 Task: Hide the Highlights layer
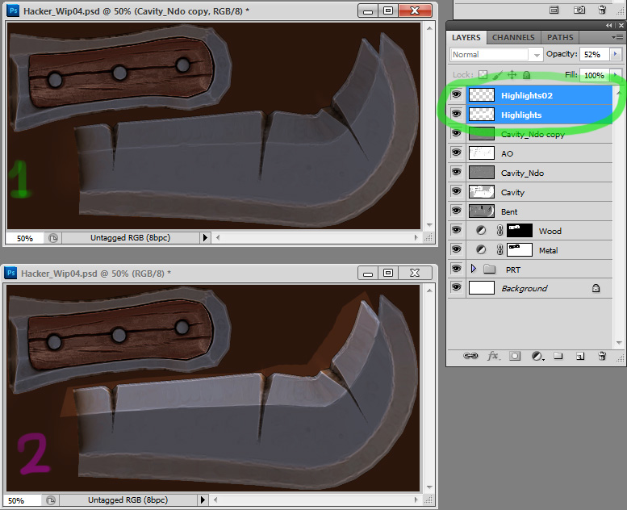click(x=456, y=114)
